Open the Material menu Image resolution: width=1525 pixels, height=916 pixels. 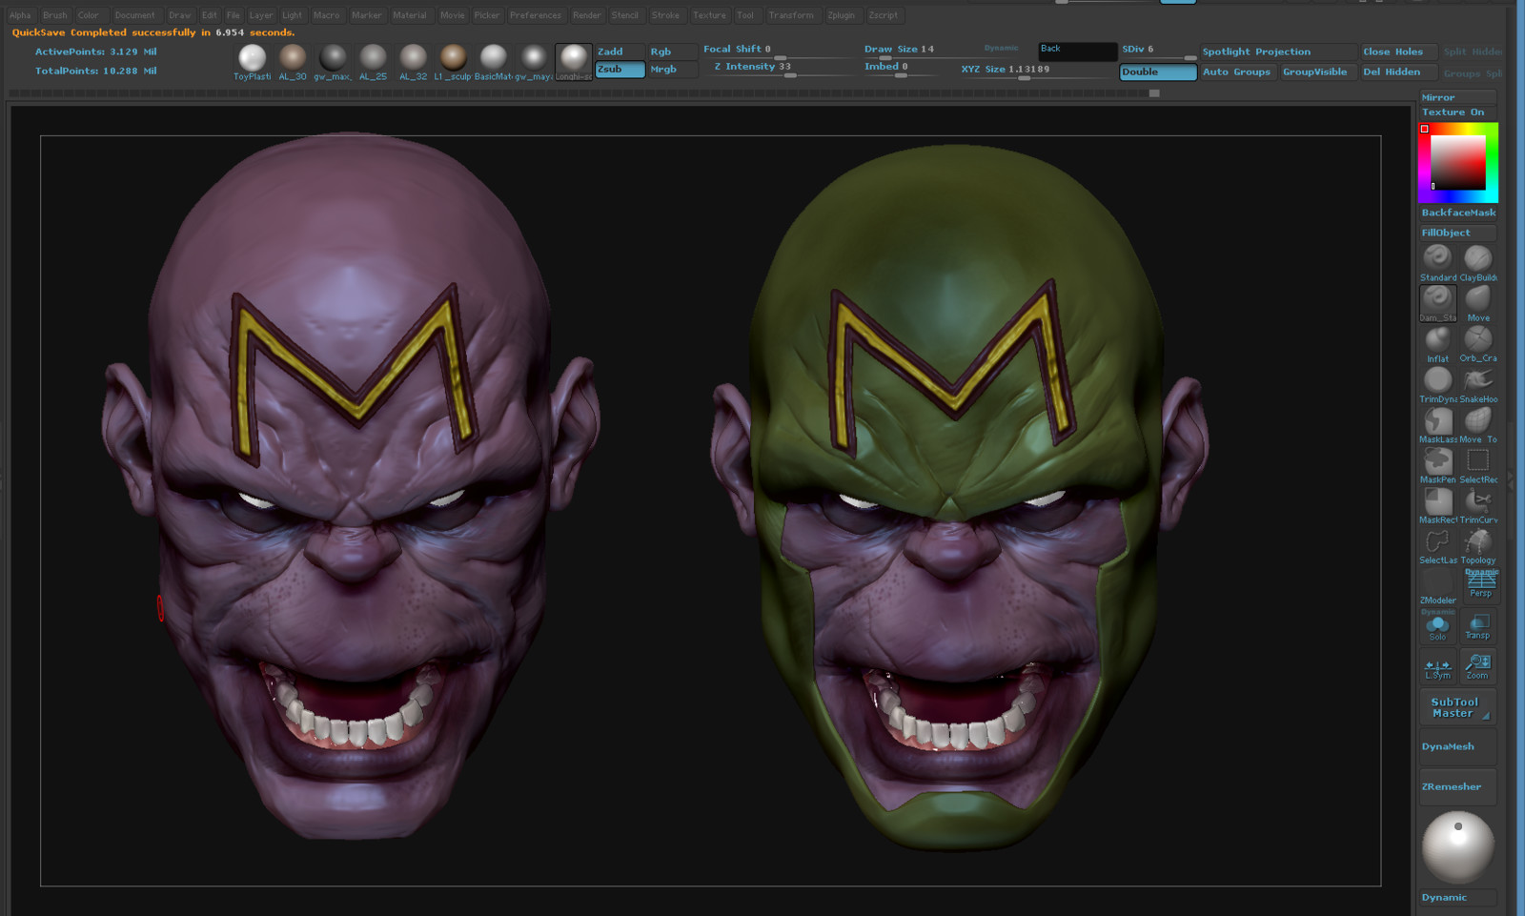[x=410, y=15]
